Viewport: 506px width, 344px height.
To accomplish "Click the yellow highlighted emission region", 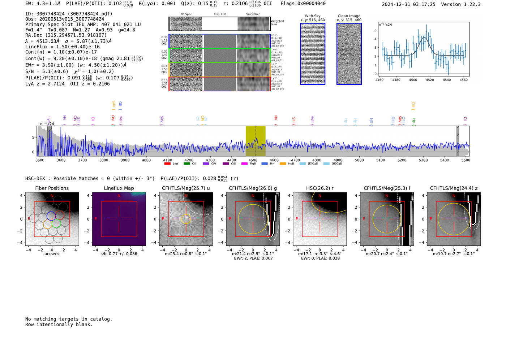I will [256, 141].
